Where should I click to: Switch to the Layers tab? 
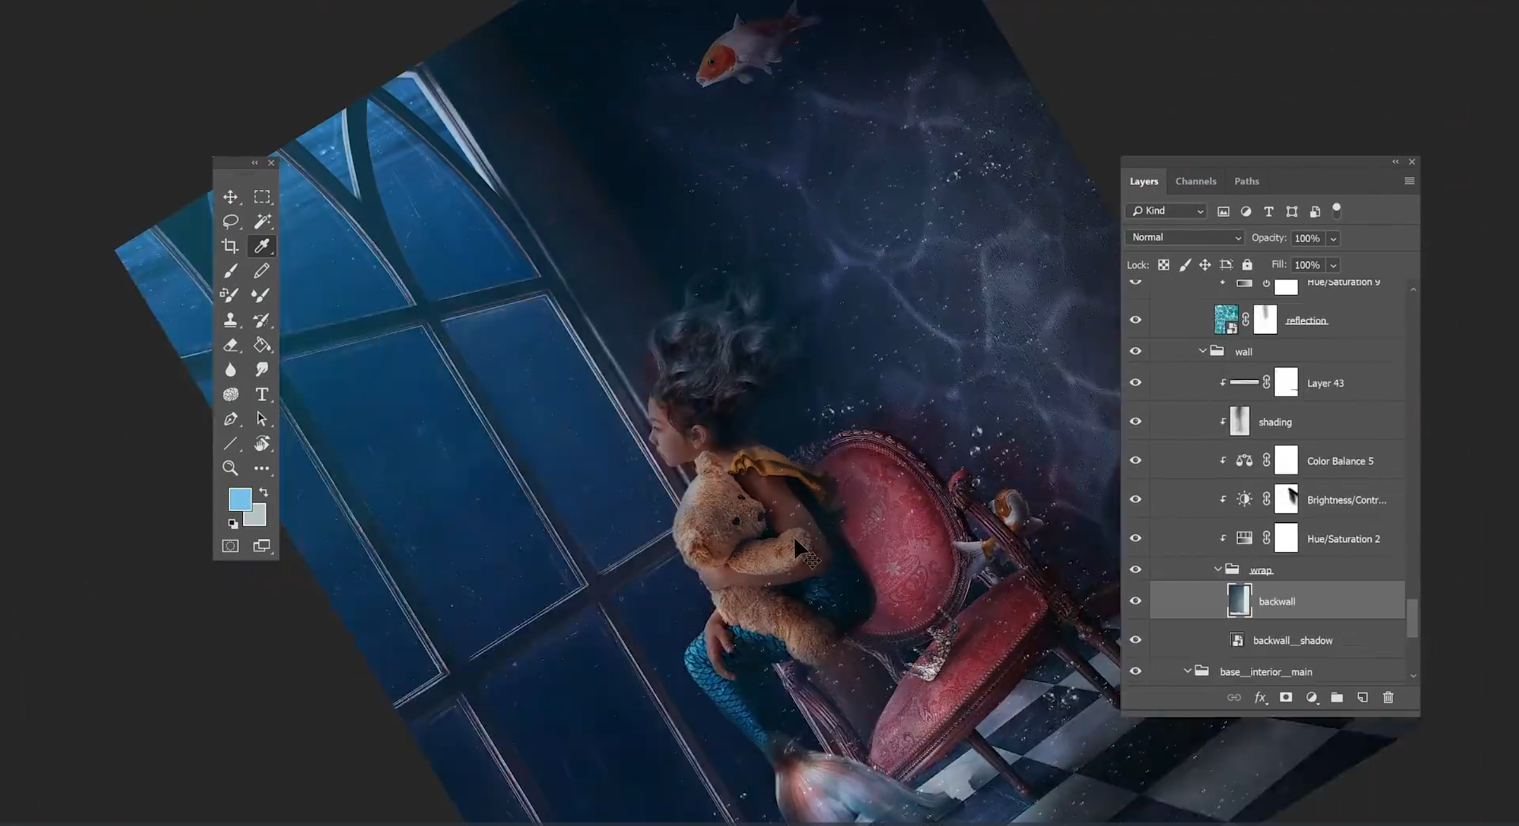[1143, 182]
